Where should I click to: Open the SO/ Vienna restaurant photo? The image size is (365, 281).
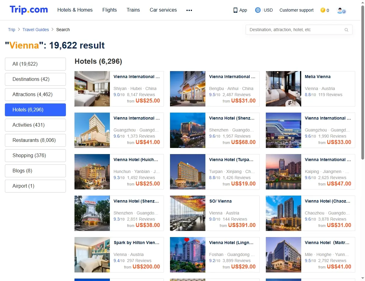pyautogui.click(x=188, y=213)
